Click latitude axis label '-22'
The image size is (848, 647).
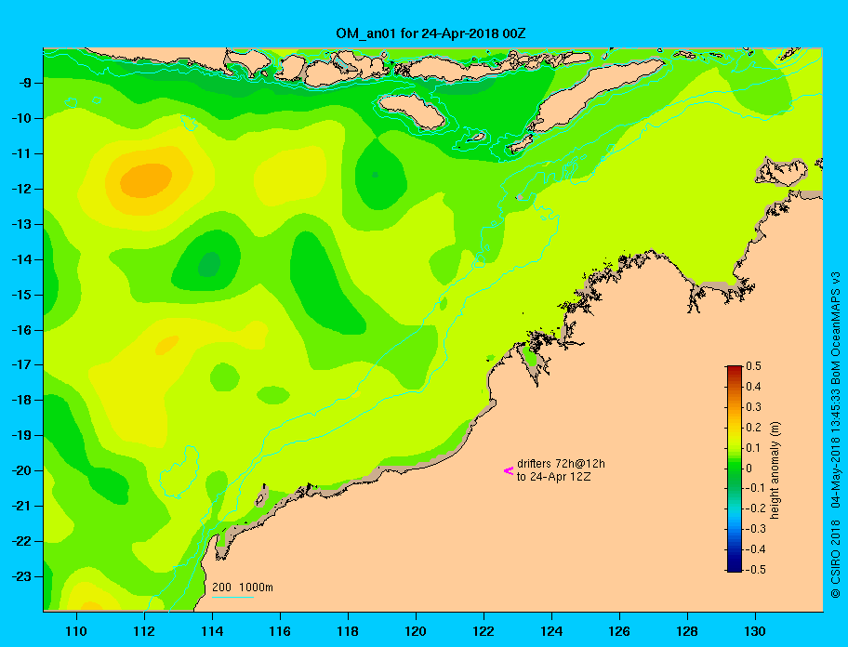(20, 542)
